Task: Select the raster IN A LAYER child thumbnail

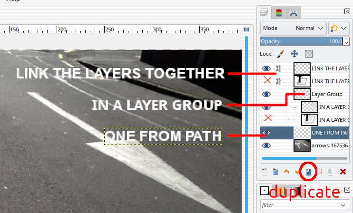Action: (310, 107)
